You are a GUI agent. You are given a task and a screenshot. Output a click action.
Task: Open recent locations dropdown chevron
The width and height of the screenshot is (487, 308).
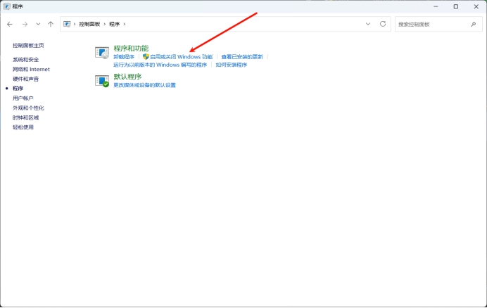(x=38, y=24)
